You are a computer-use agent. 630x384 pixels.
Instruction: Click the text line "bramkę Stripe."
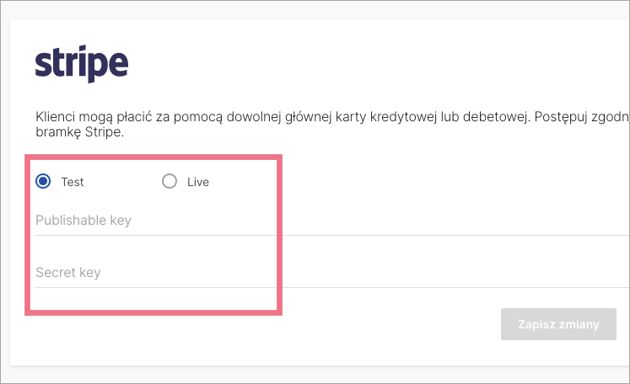[x=80, y=133]
